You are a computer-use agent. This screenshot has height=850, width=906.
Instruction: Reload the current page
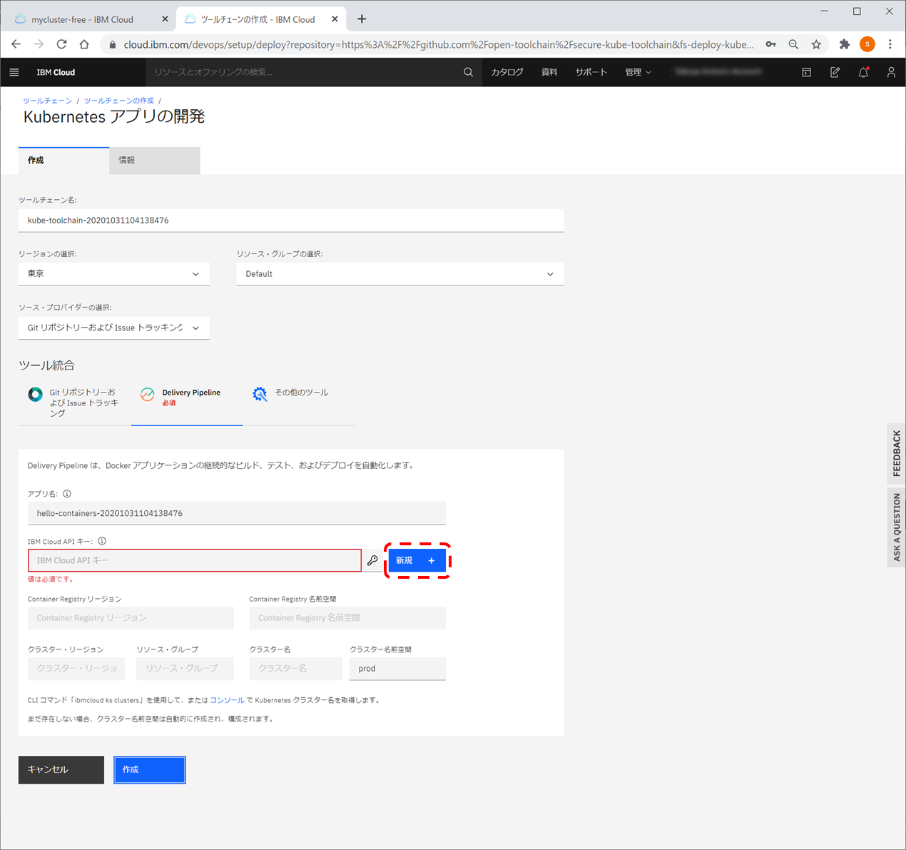tap(61, 44)
